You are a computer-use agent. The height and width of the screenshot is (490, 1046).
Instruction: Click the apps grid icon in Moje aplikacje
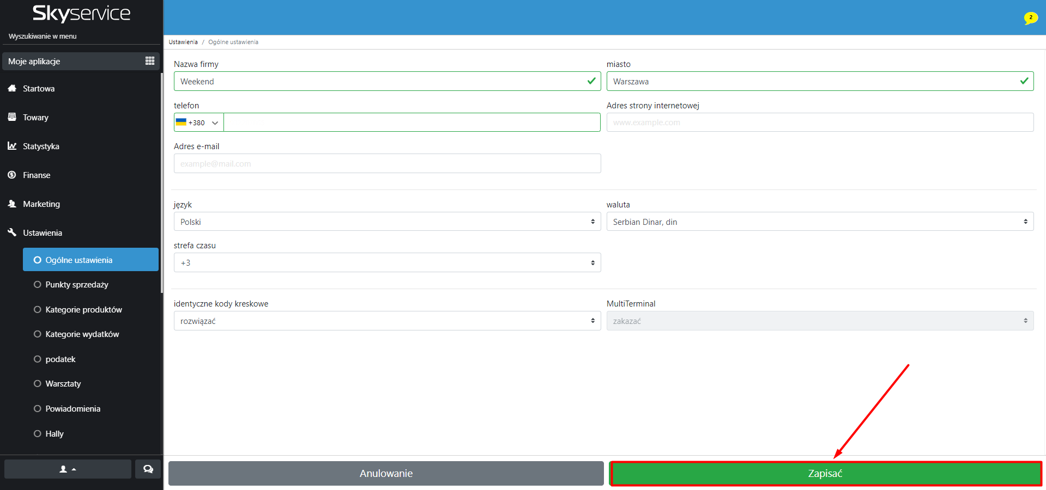(x=150, y=61)
